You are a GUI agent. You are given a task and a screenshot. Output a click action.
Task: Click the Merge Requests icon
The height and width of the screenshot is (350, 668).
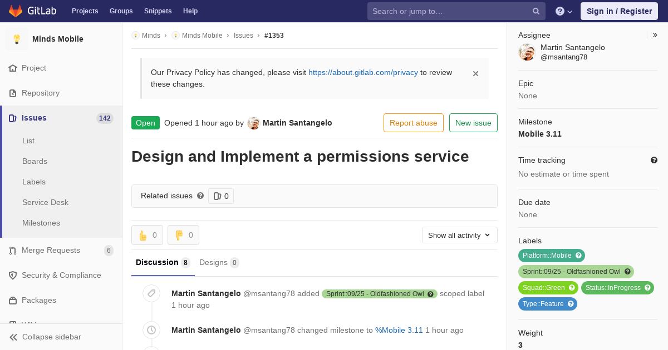[13, 250]
